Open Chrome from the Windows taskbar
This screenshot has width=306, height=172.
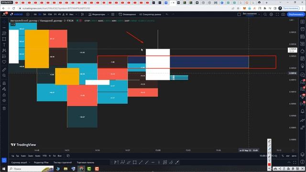click(x=81, y=169)
